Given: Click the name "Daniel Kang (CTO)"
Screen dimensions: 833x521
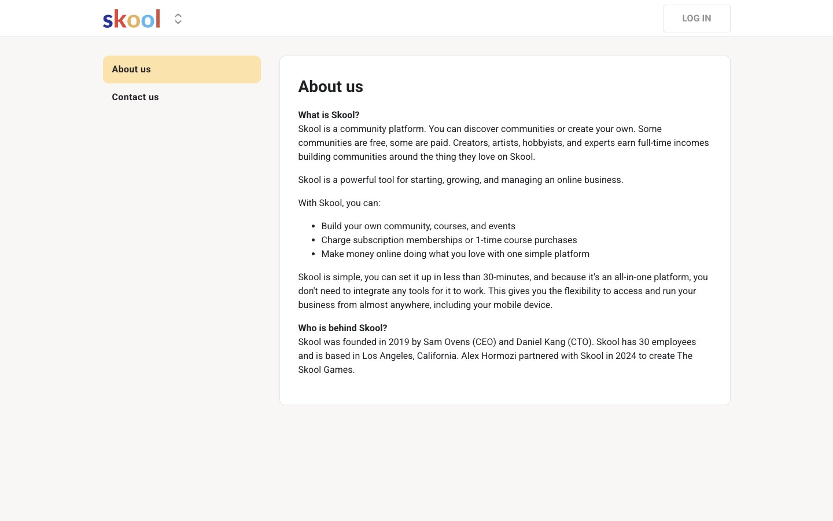Looking at the screenshot, I should [x=555, y=342].
